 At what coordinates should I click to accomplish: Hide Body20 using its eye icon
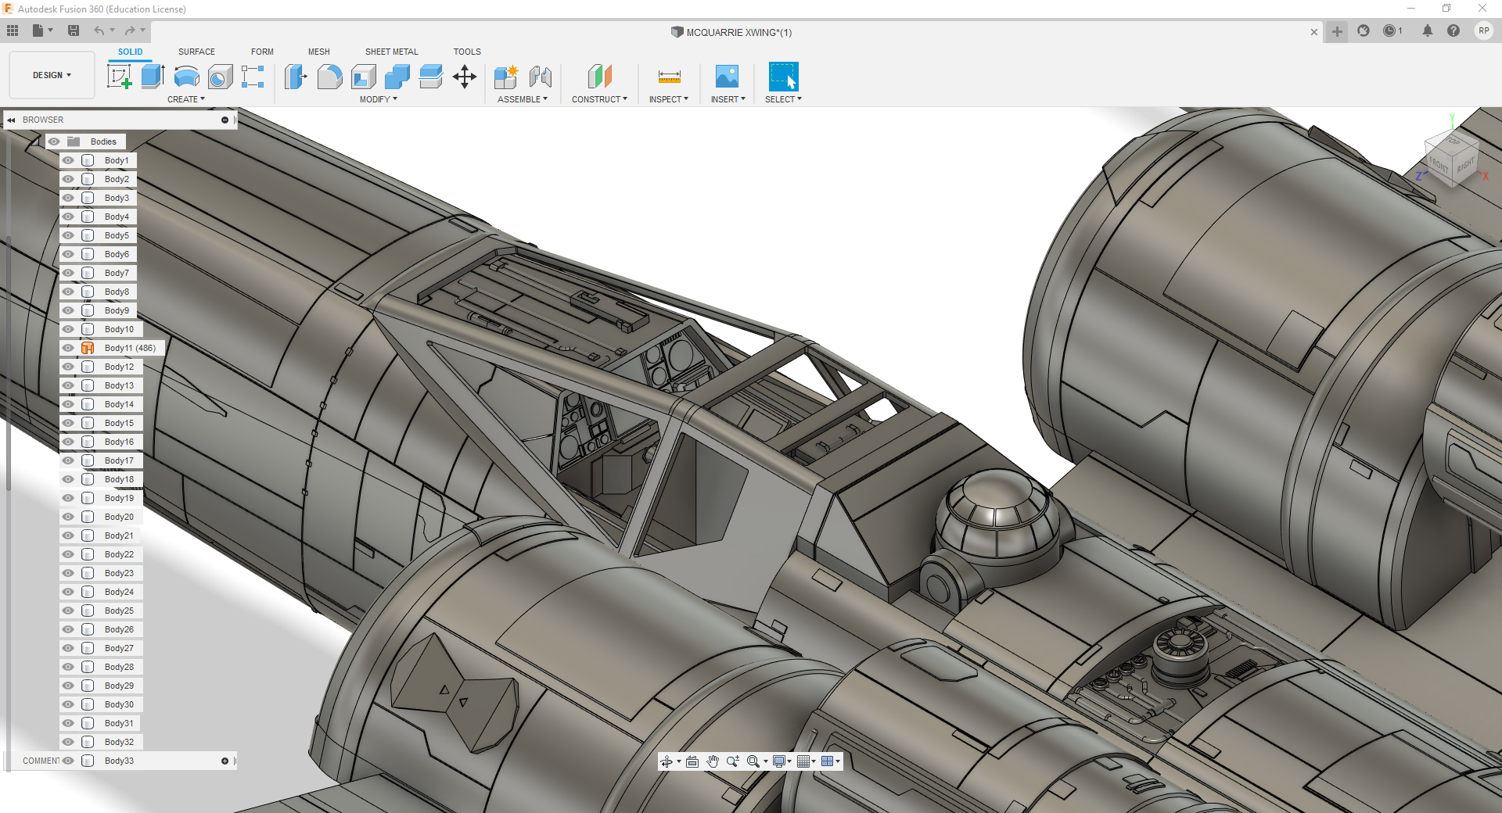[x=68, y=517]
